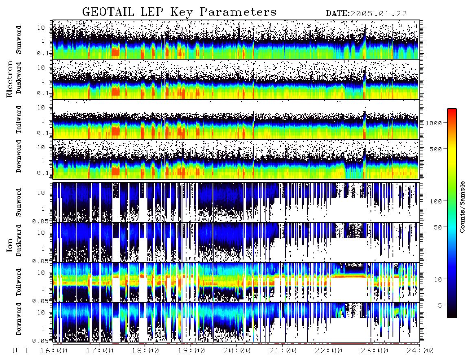The height and width of the screenshot is (358, 465).
Task: Click the Electron Sunward 0.1 energy tick
Action: click(43, 53)
